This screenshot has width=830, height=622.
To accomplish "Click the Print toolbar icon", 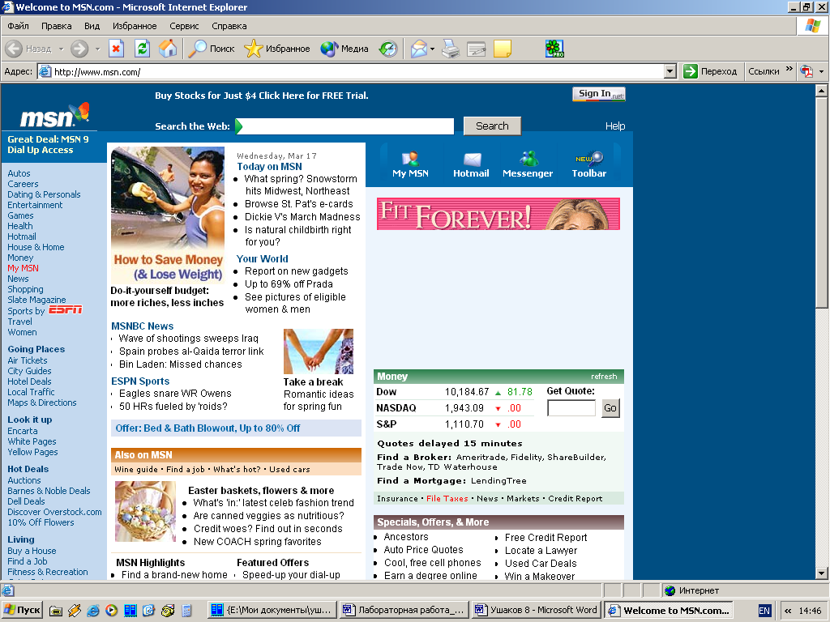I will (x=451, y=49).
